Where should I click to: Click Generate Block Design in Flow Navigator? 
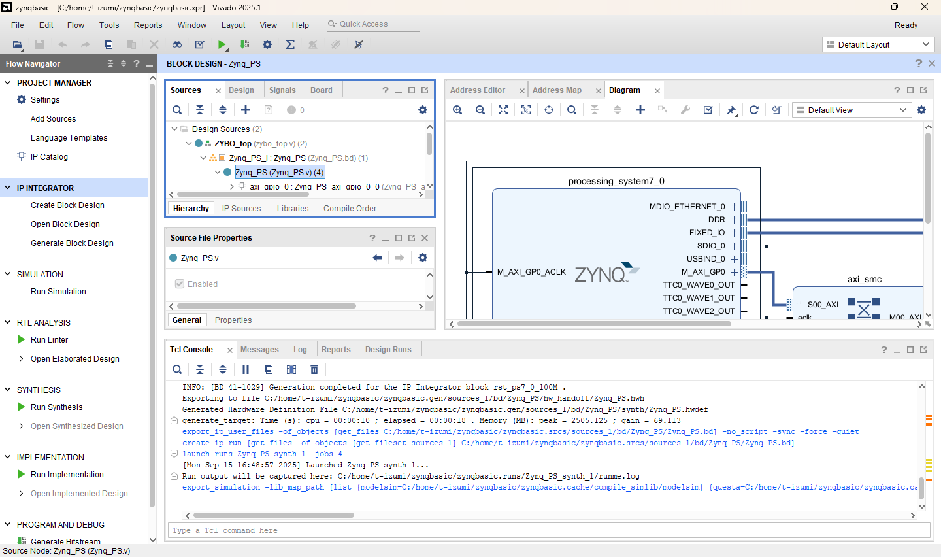tap(72, 243)
